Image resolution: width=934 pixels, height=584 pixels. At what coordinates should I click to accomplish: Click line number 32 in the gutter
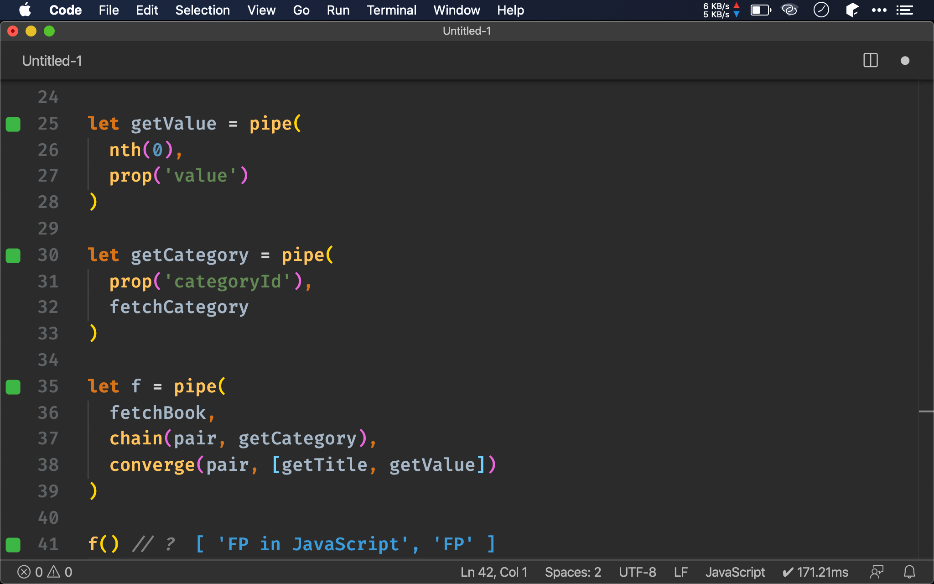(x=48, y=307)
